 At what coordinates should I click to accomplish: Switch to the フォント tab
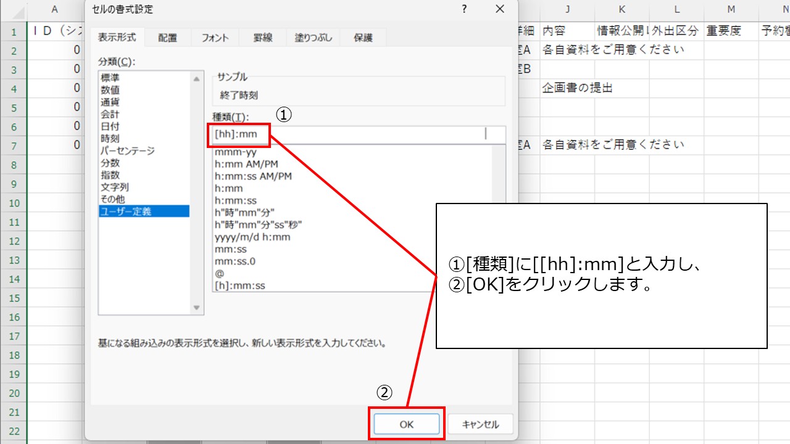pyautogui.click(x=215, y=38)
